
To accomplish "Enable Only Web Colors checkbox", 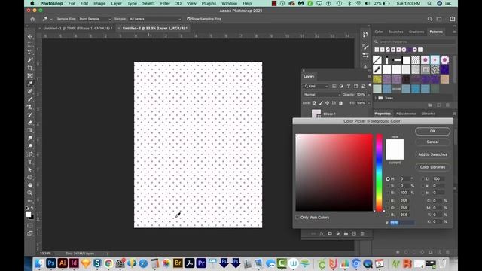I will 297,218.
